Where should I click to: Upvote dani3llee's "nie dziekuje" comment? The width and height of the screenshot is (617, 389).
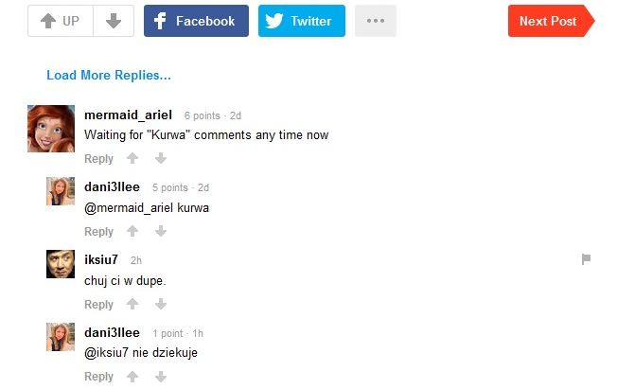132,377
